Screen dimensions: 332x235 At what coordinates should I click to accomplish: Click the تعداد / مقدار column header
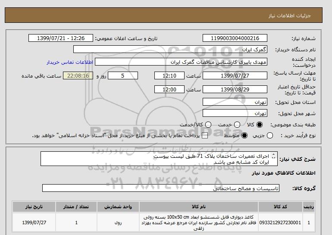(76, 207)
